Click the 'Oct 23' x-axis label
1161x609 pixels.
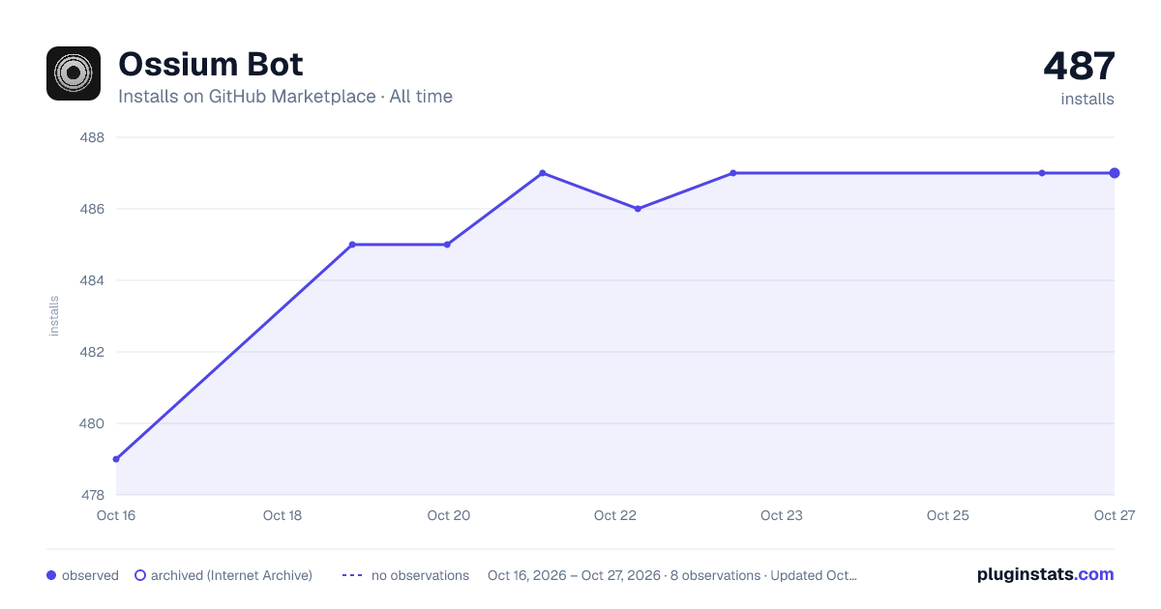coord(782,515)
